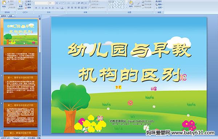Click the Reset (重设) slide button
Image resolution: width=218 pixels, height=139 pixels.
[x=28, y=5]
